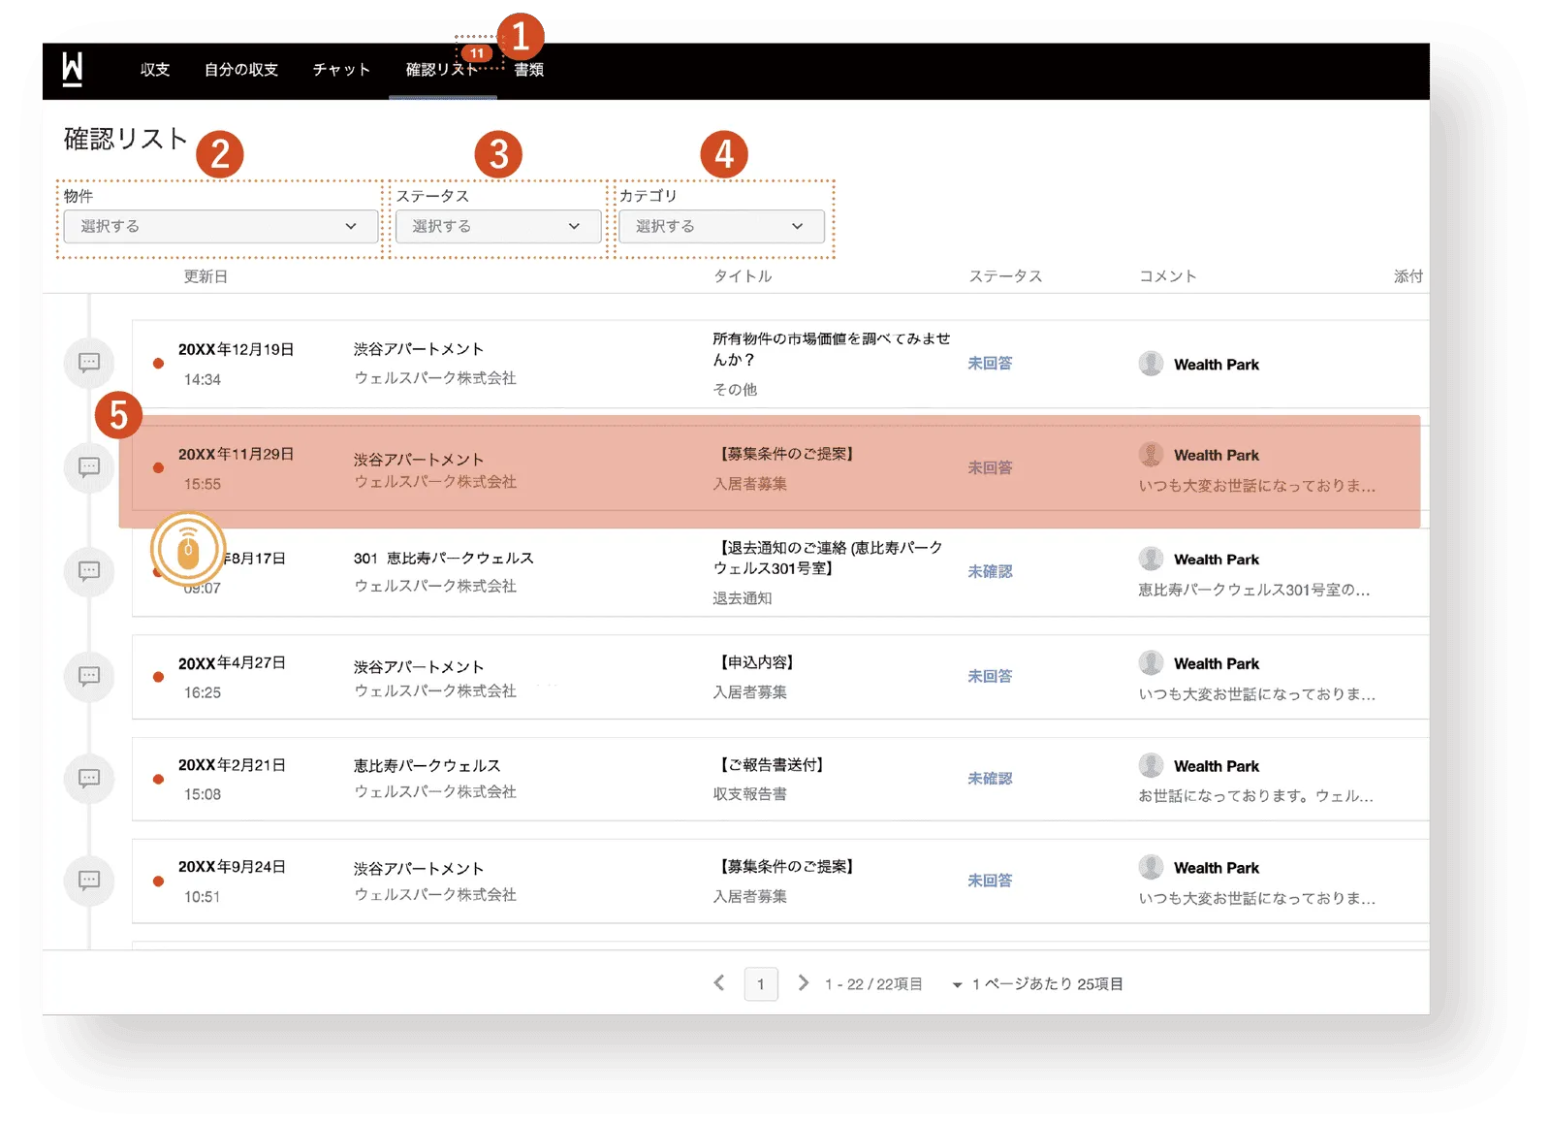Click page number 1 field
This screenshot has width=1551, height=1122.
pyautogui.click(x=761, y=984)
